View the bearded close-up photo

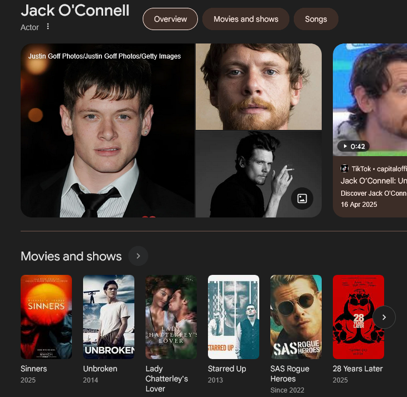259,87
